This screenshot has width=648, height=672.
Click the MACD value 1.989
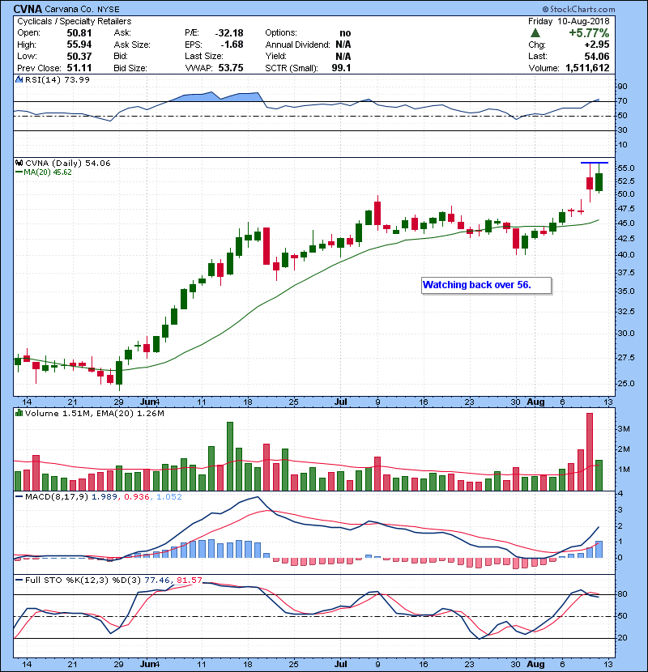[x=104, y=497]
